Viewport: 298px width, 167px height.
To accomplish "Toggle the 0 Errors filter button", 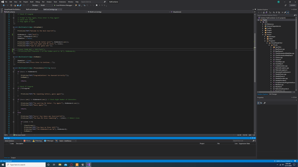I will point(27,141).
